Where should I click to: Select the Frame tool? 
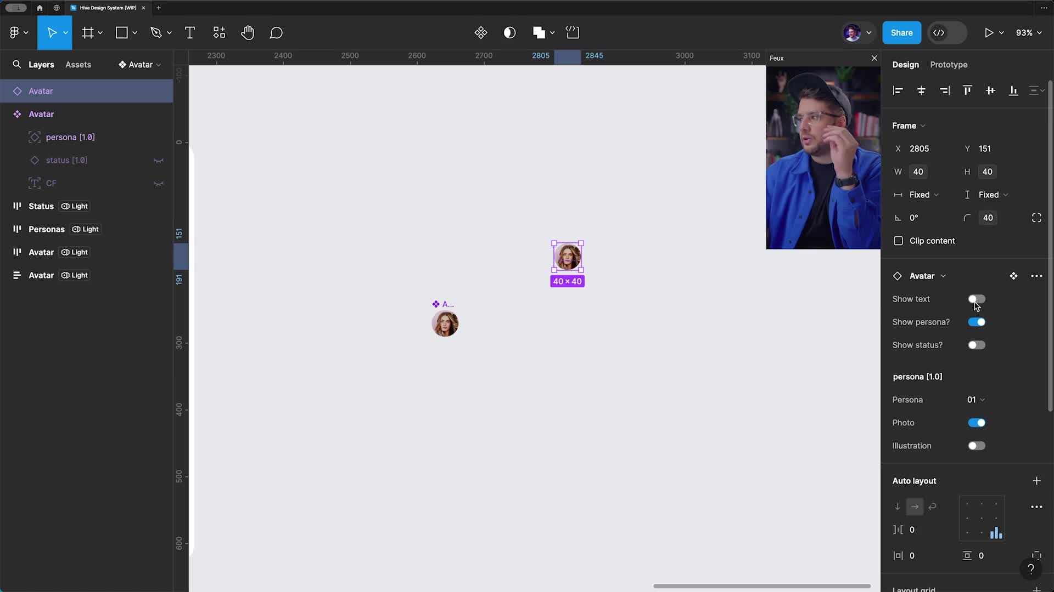(x=87, y=33)
